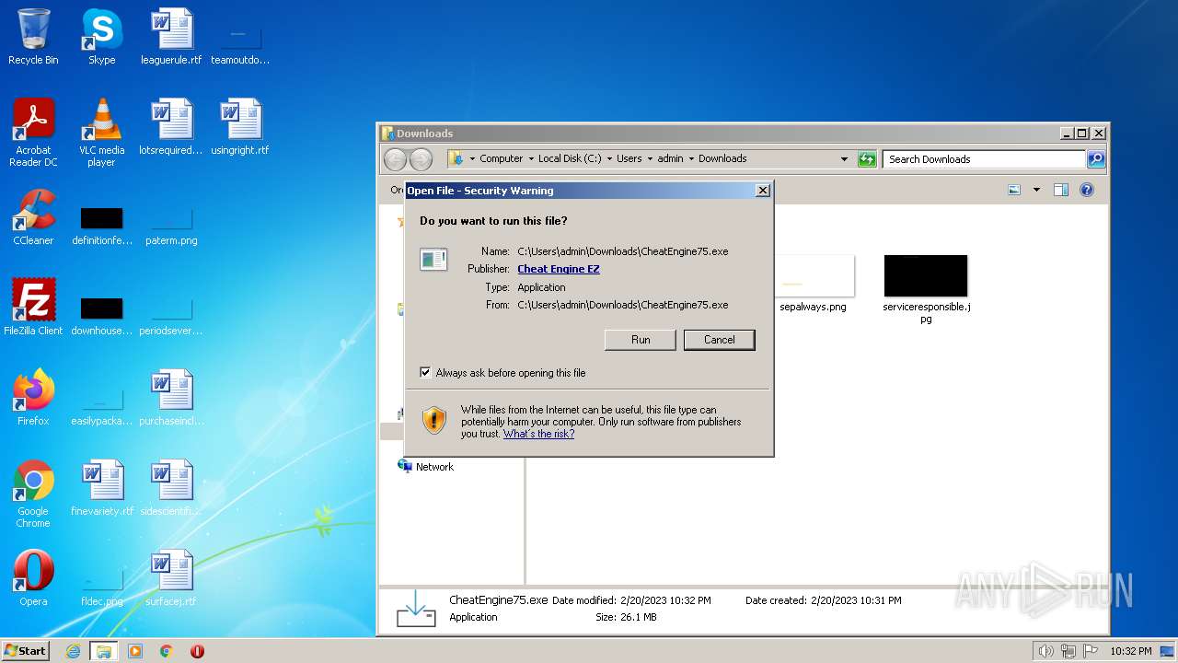Click the network tray icon
This screenshot has width=1178, height=663.
click(x=1068, y=651)
